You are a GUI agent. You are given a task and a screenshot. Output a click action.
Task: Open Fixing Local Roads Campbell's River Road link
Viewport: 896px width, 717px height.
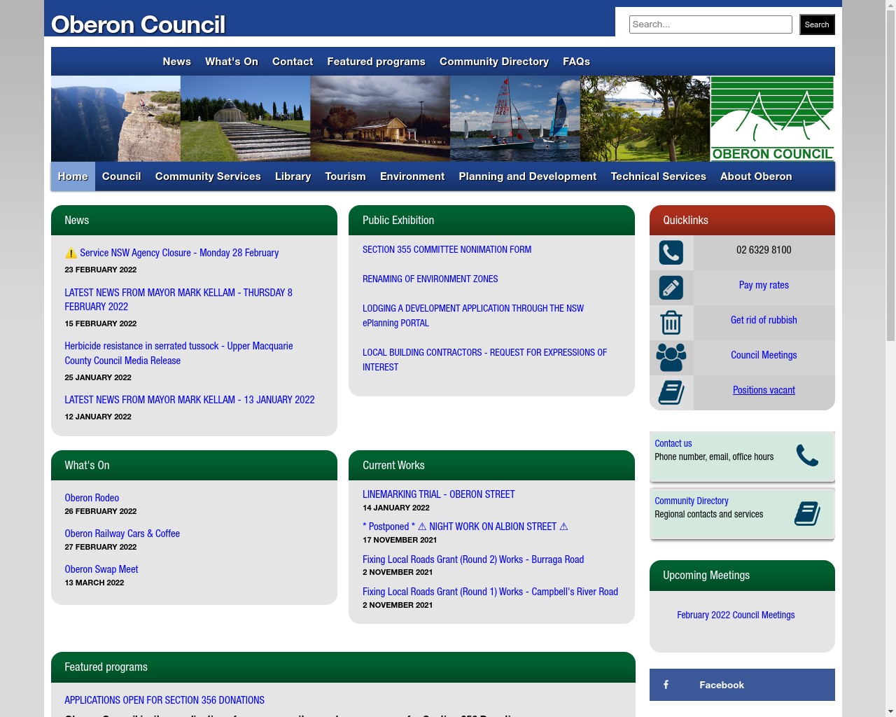click(x=490, y=592)
